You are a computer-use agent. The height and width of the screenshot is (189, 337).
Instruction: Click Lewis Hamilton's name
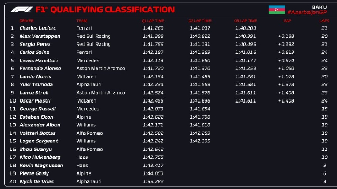click(38, 61)
